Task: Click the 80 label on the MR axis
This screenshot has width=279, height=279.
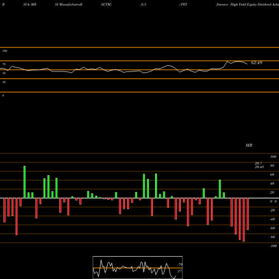Action: pyautogui.click(x=272, y=166)
